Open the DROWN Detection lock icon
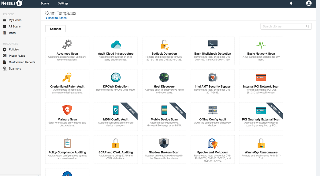Screen dimensions: 320x176 point(116,77)
